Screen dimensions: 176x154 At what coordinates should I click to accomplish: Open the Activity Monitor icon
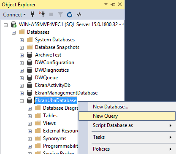coord(79,14)
